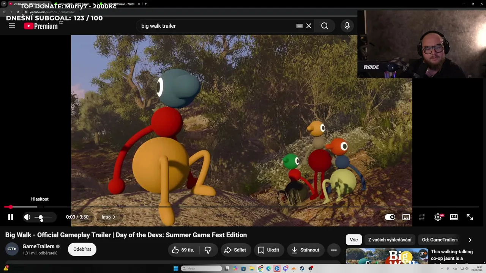The width and height of the screenshot is (486, 273).
Task: Reload the page
Action: coord(18,12)
